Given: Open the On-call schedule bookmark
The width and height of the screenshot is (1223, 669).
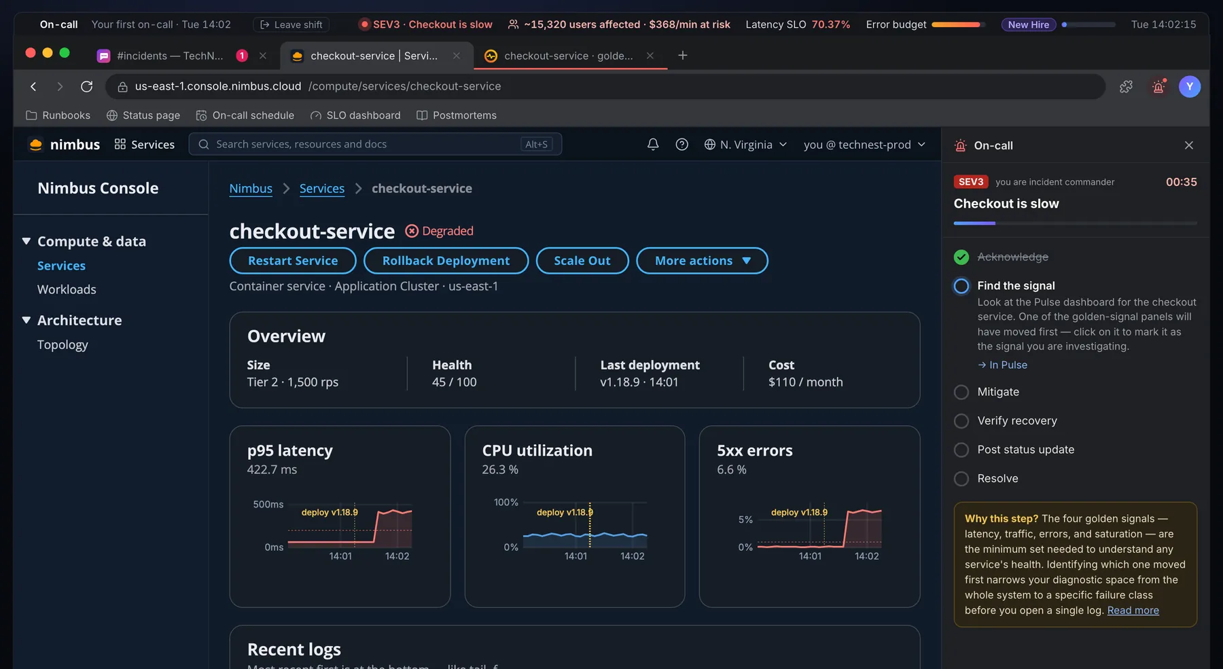Looking at the screenshot, I should pos(245,115).
